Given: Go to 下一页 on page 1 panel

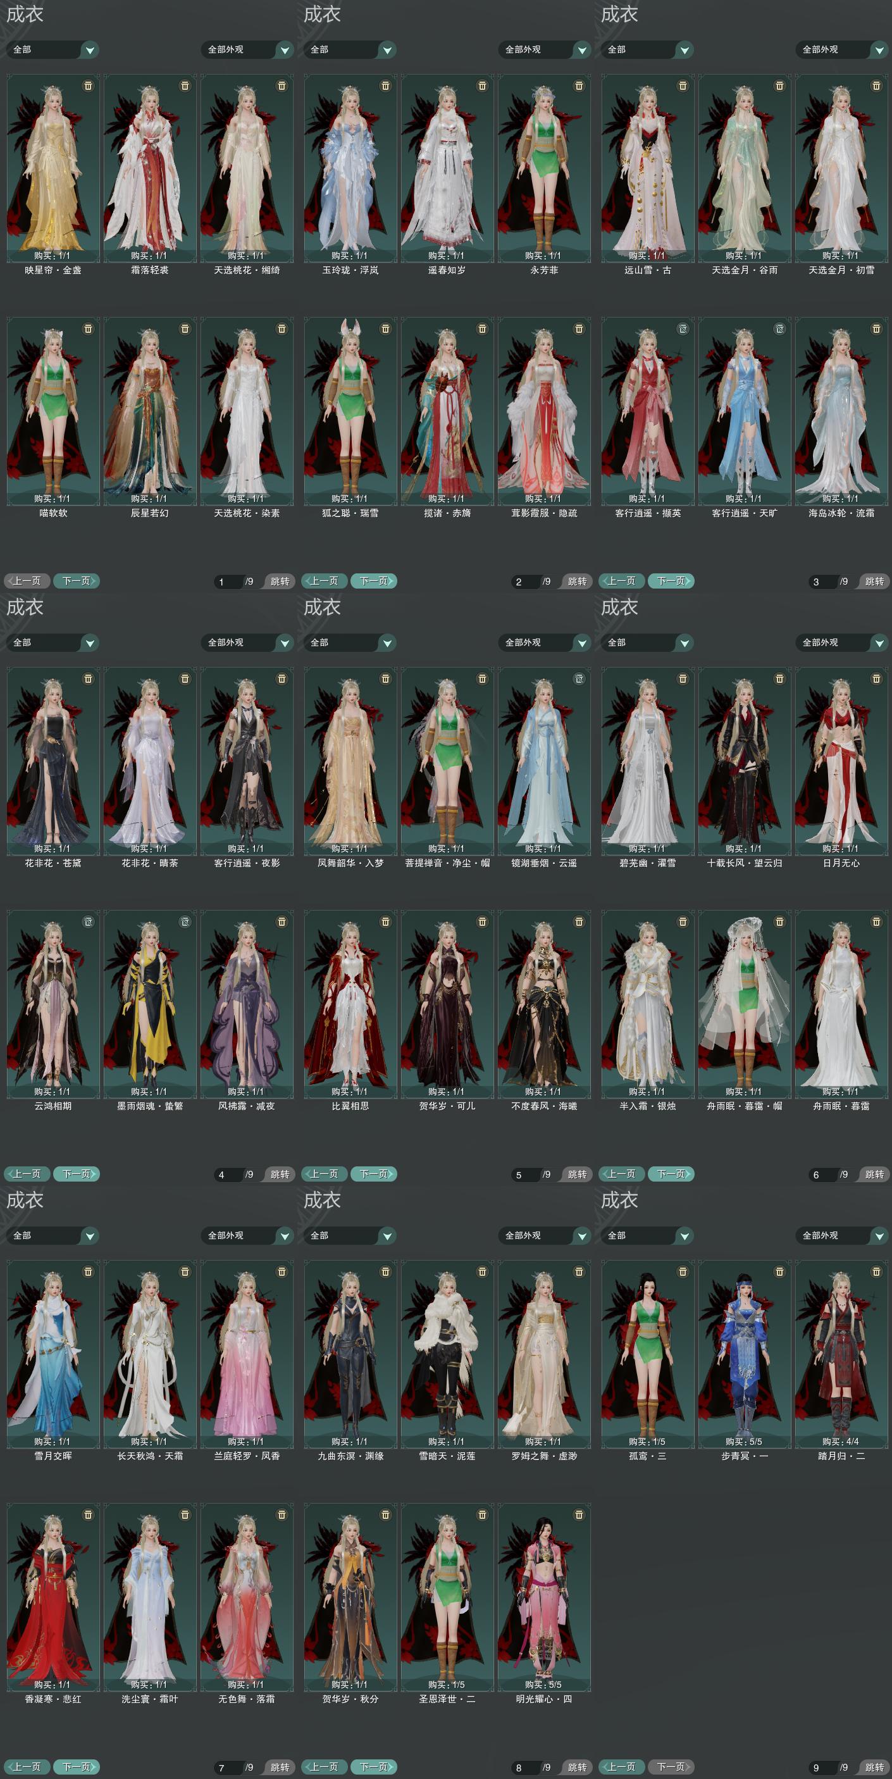Looking at the screenshot, I should tap(77, 581).
